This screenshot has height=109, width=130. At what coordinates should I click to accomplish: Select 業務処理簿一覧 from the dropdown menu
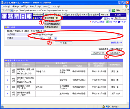pyautogui.click(x=52, y=18)
